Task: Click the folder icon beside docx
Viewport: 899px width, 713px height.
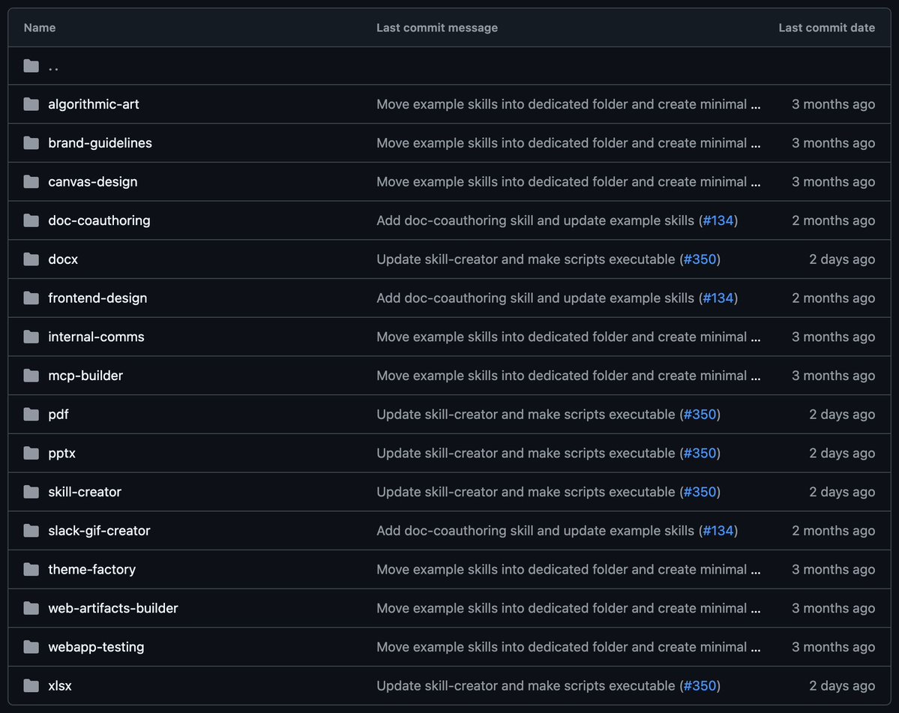Action: click(x=31, y=259)
